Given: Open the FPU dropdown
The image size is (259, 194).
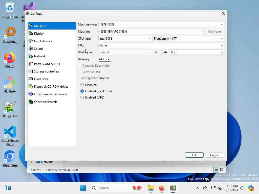Looking at the screenshot, I should 161,45.
